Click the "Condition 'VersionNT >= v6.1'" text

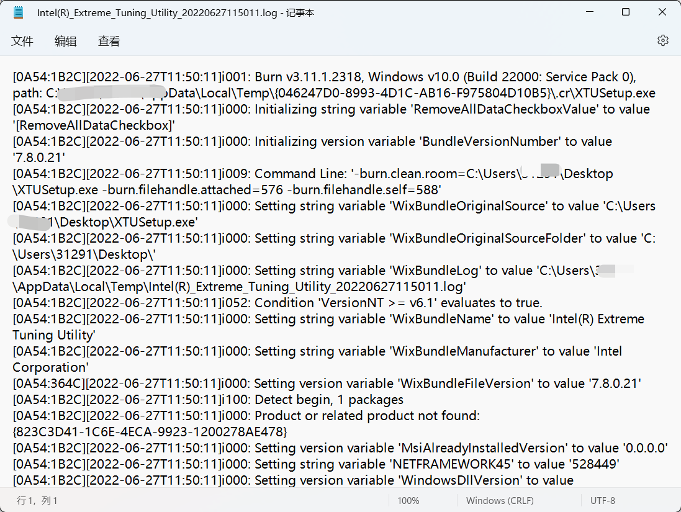click(x=345, y=302)
